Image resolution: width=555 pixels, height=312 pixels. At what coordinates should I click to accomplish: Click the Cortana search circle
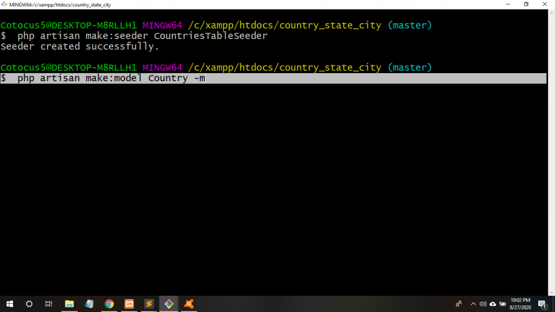(x=29, y=304)
